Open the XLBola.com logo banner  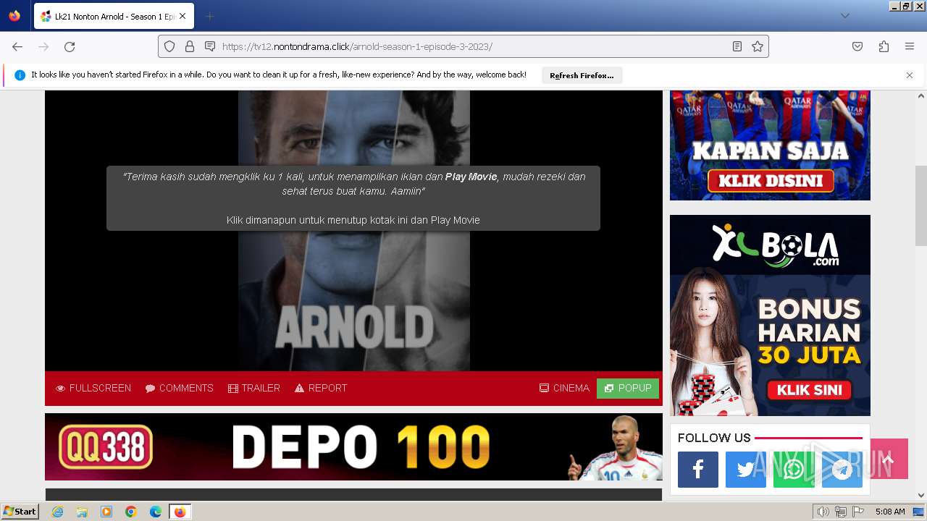tap(776, 245)
